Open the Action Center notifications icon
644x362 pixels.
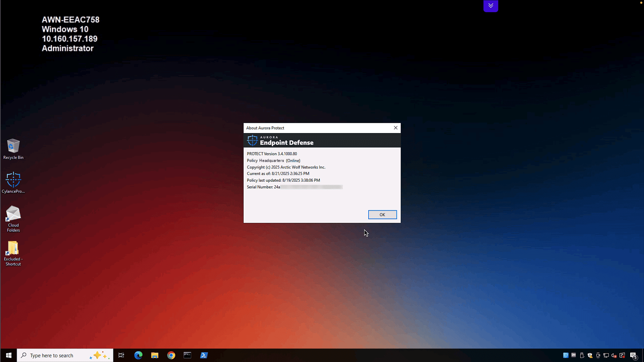click(x=634, y=356)
